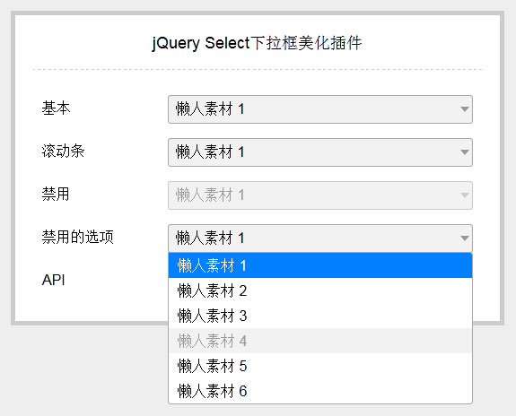This screenshot has height=416, width=516.
Task: Click the disabled option 懒人素材 4
Action: coord(320,341)
